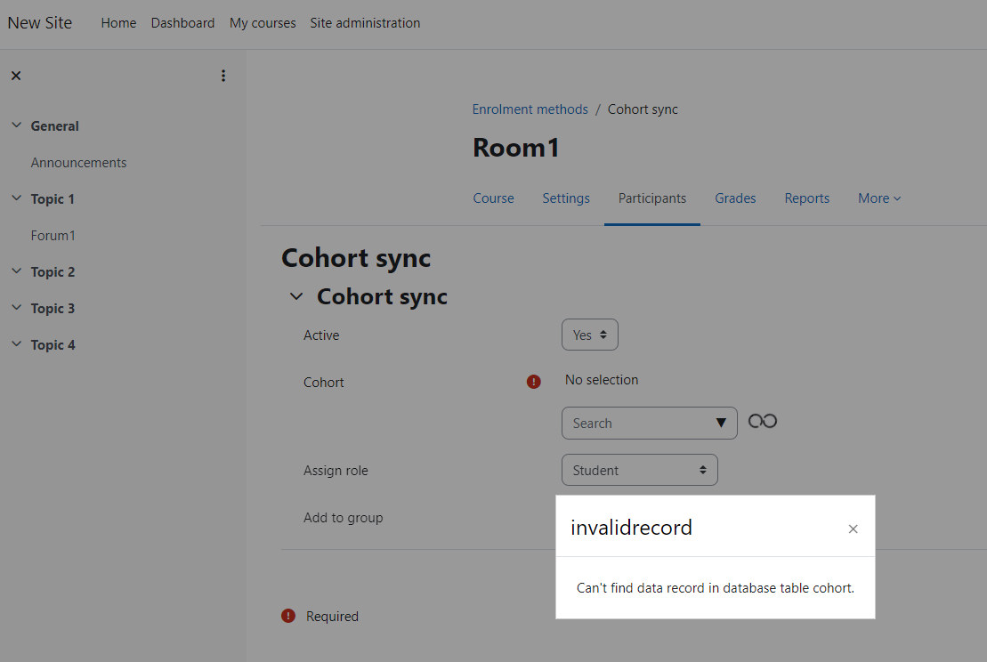This screenshot has width=987, height=662.
Task: Click the 'Required' legend text
Action: click(332, 617)
